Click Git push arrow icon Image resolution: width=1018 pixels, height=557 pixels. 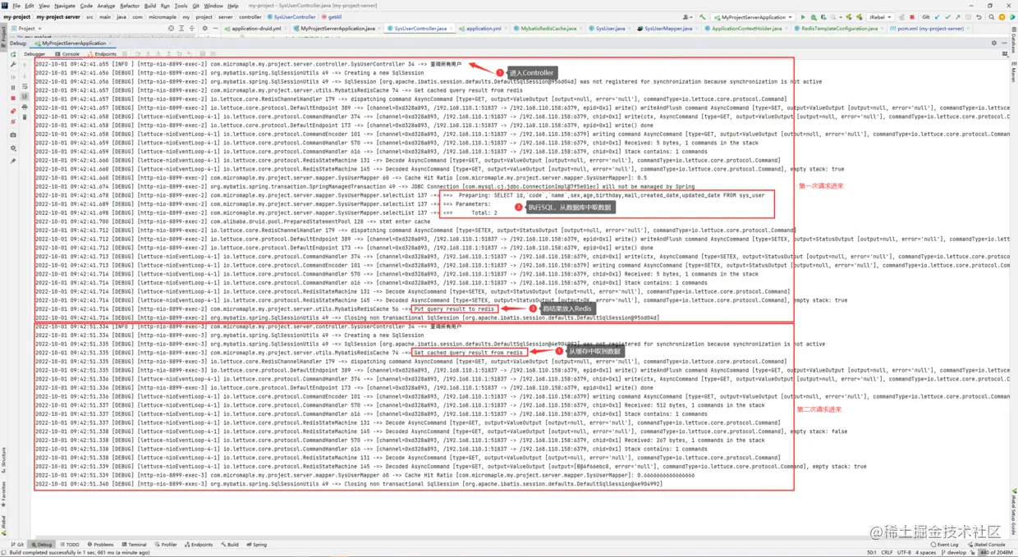(x=958, y=16)
